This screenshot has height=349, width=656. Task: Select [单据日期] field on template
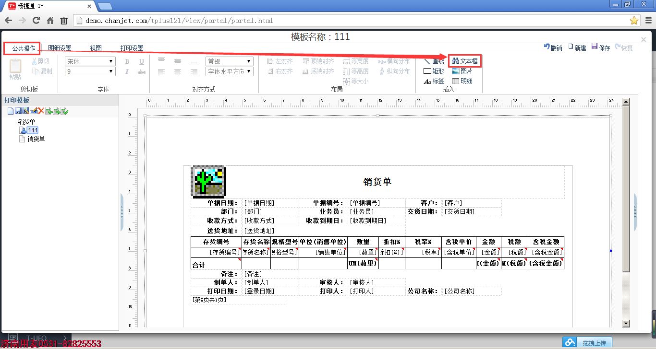coord(269,203)
